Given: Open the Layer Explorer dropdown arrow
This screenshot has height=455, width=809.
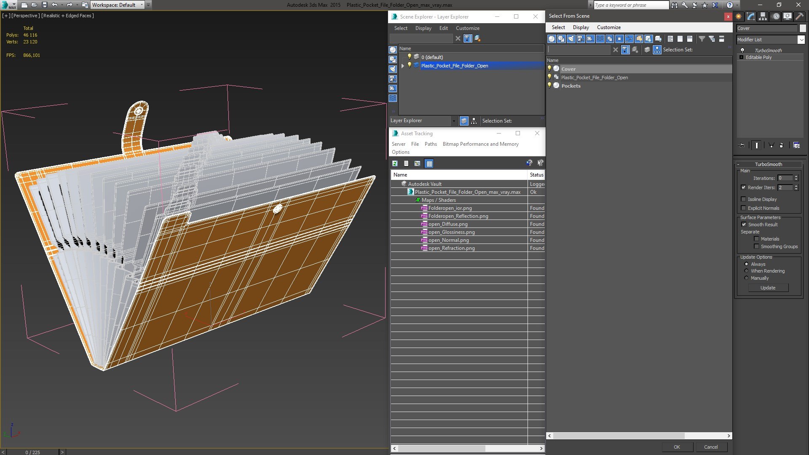Looking at the screenshot, I should 454,121.
